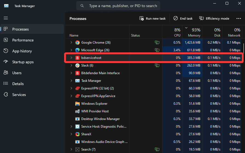Select the 3.4% CPU value
Image resolution: width=245 pixels, height=153 pixels.
tap(177, 50)
